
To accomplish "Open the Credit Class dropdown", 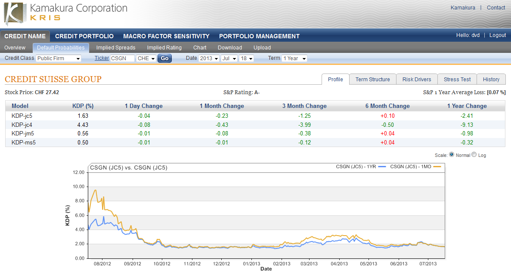I will [x=59, y=58].
